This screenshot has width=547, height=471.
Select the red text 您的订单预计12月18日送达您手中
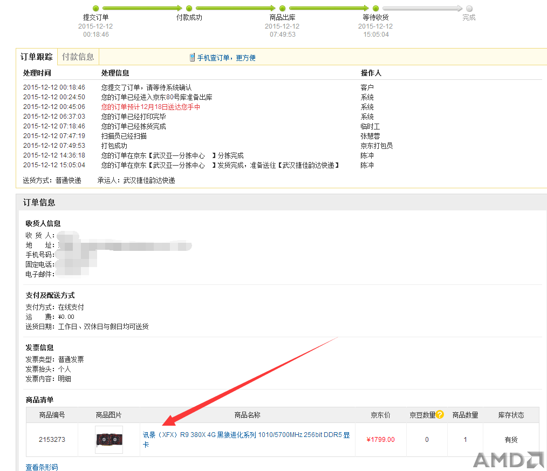(x=151, y=107)
